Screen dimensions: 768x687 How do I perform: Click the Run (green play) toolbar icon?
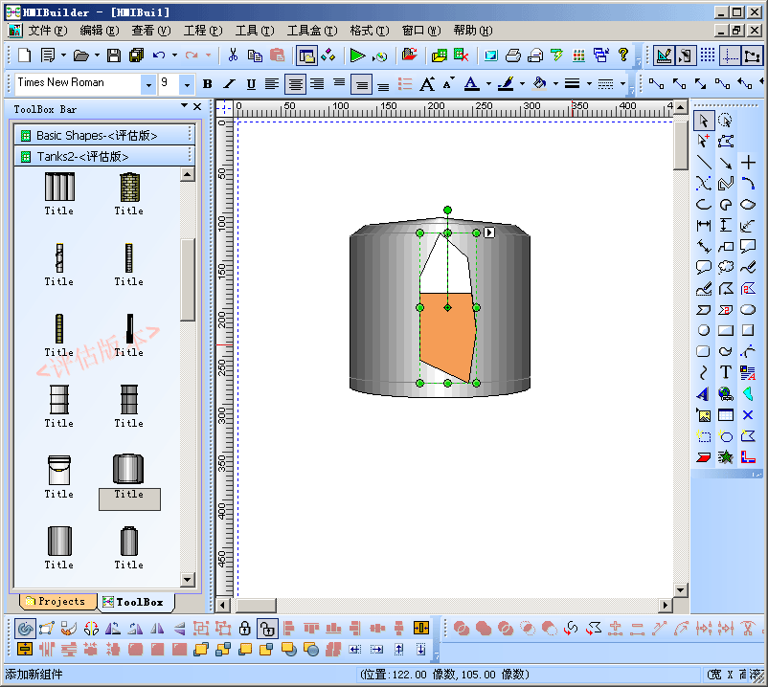[x=357, y=55]
